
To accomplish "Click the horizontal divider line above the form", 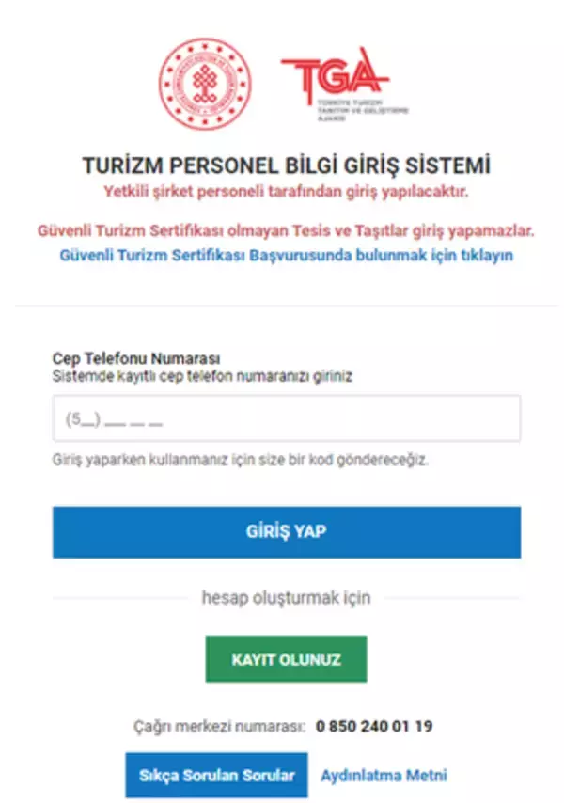I will (x=286, y=306).
